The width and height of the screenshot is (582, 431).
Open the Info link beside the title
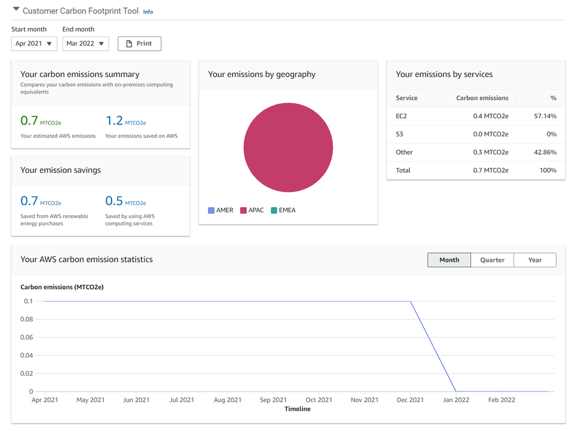148,12
